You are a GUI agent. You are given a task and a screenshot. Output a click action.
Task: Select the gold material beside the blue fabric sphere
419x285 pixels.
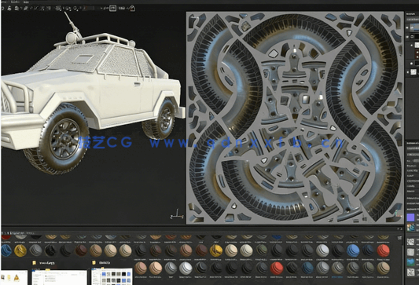20,250
